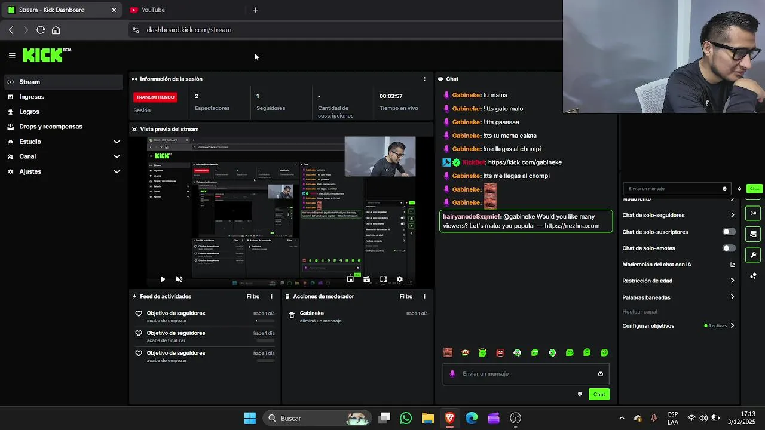
Task: Open KickBot link kick.com/gabineke
Action: pos(525,162)
